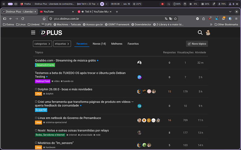
Task: Skip to next track in the top panel
Action: pyautogui.click(x=107, y=4)
